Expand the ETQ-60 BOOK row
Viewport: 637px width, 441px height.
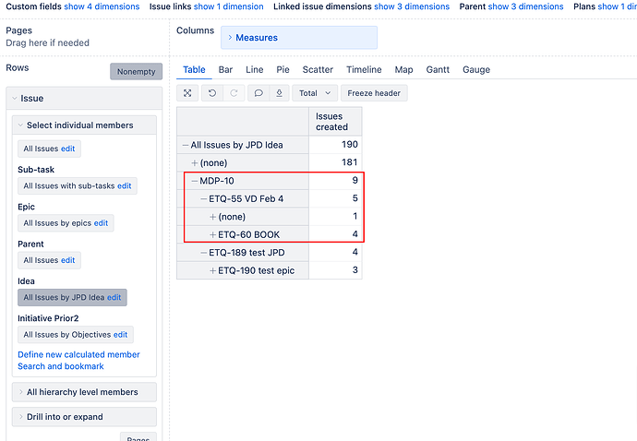click(x=212, y=234)
